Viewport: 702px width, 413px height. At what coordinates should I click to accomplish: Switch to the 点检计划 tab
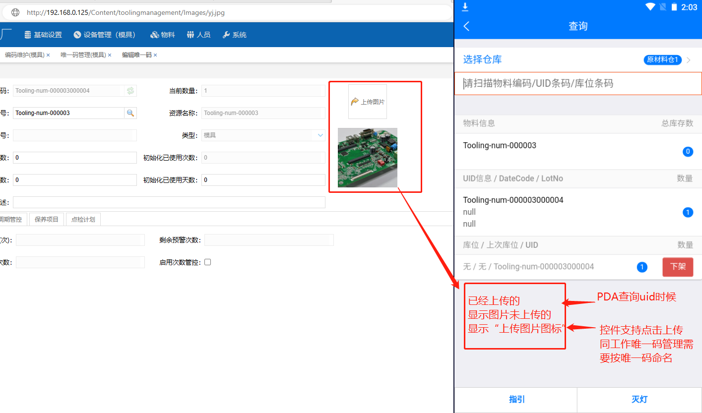click(83, 219)
